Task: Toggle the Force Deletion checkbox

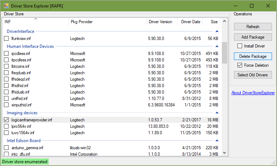Action: [240, 65]
